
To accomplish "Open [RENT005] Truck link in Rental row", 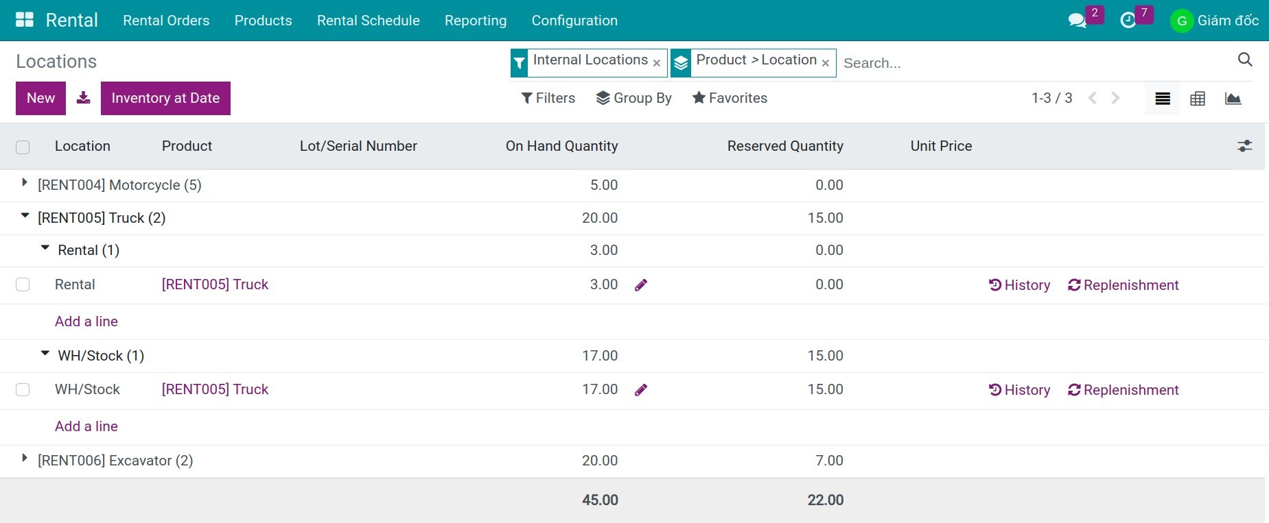I will [x=215, y=284].
